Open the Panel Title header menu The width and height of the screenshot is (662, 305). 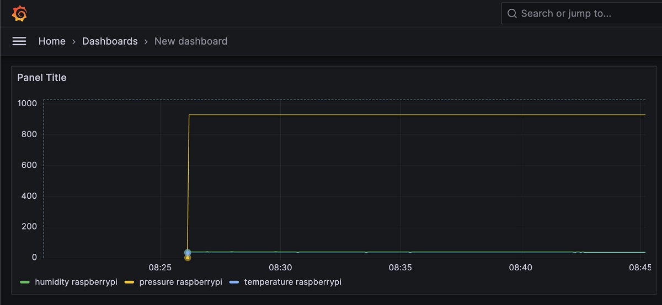click(42, 78)
